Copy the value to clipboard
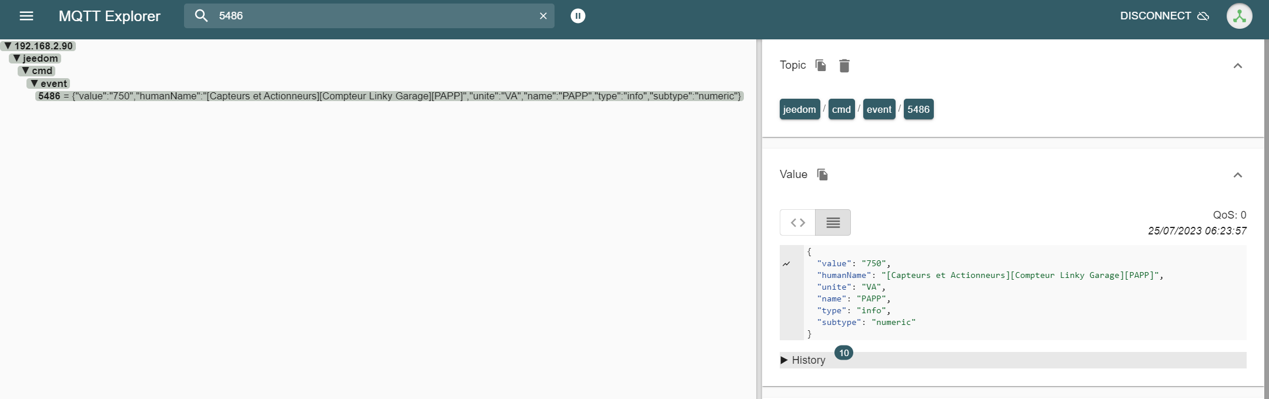The height and width of the screenshot is (399, 1269). (x=823, y=175)
